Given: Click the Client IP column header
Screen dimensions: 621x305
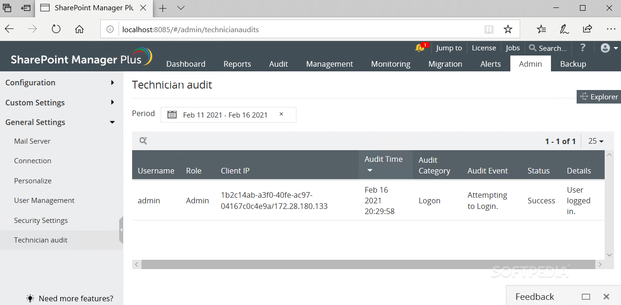Looking at the screenshot, I should point(235,171).
